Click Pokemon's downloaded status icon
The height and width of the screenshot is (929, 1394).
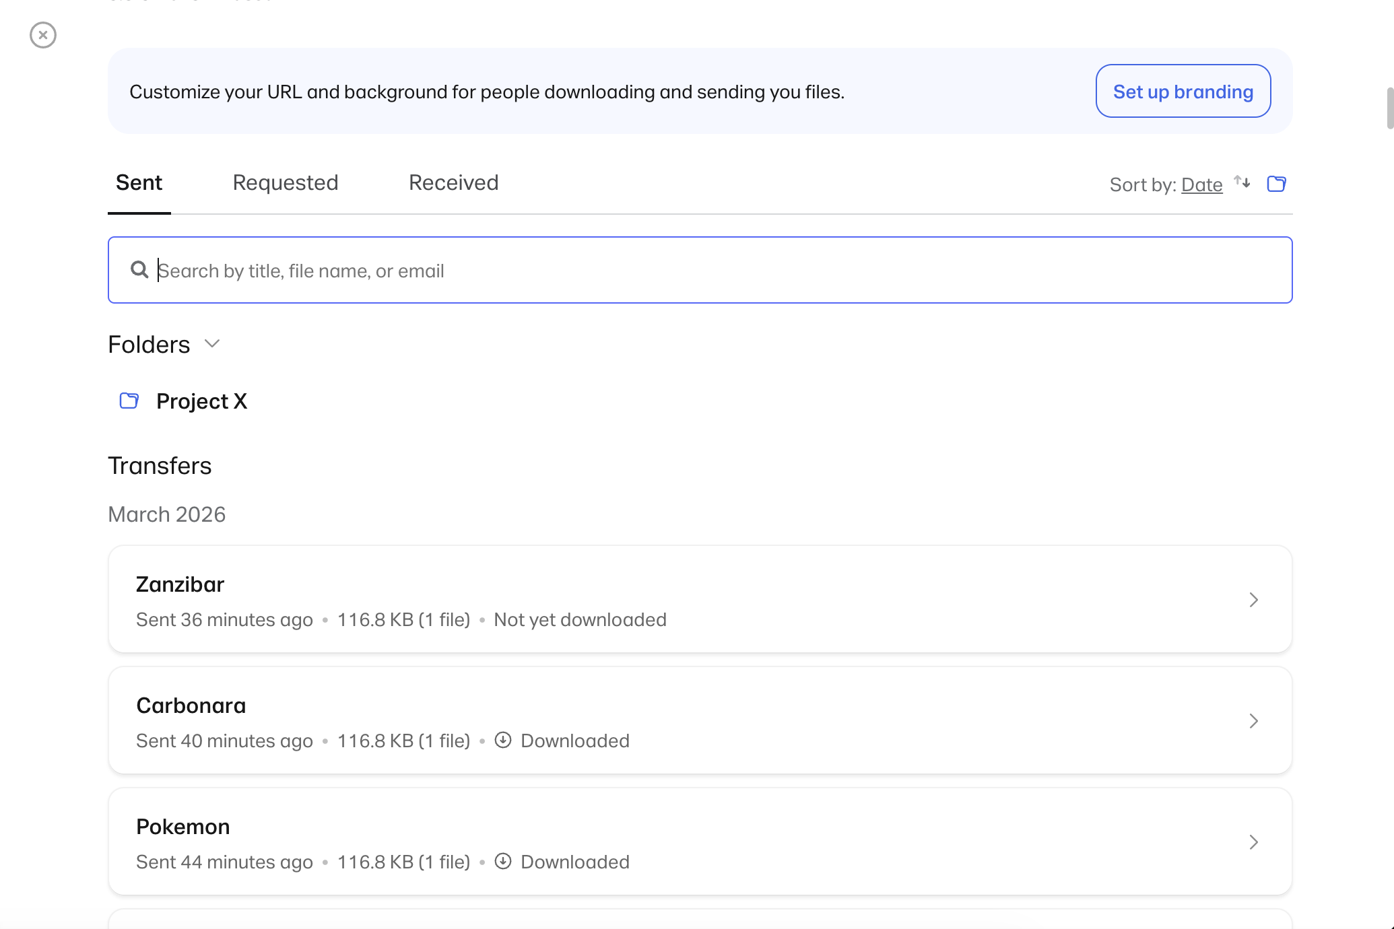(x=503, y=862)
